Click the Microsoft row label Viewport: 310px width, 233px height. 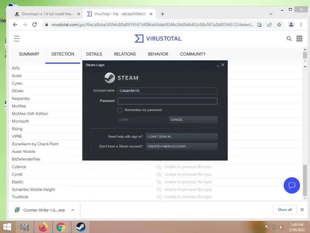[20, 121]
